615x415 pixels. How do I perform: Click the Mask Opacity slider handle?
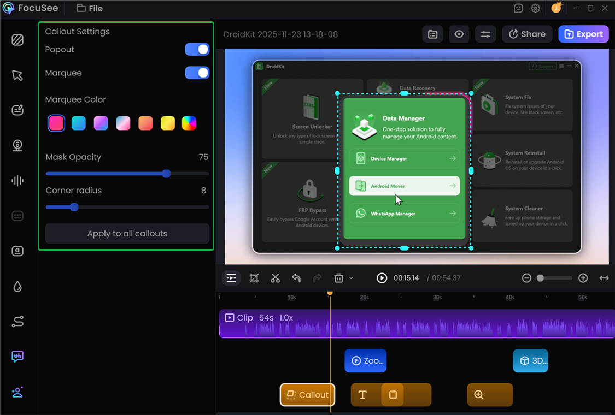(166, 174)
